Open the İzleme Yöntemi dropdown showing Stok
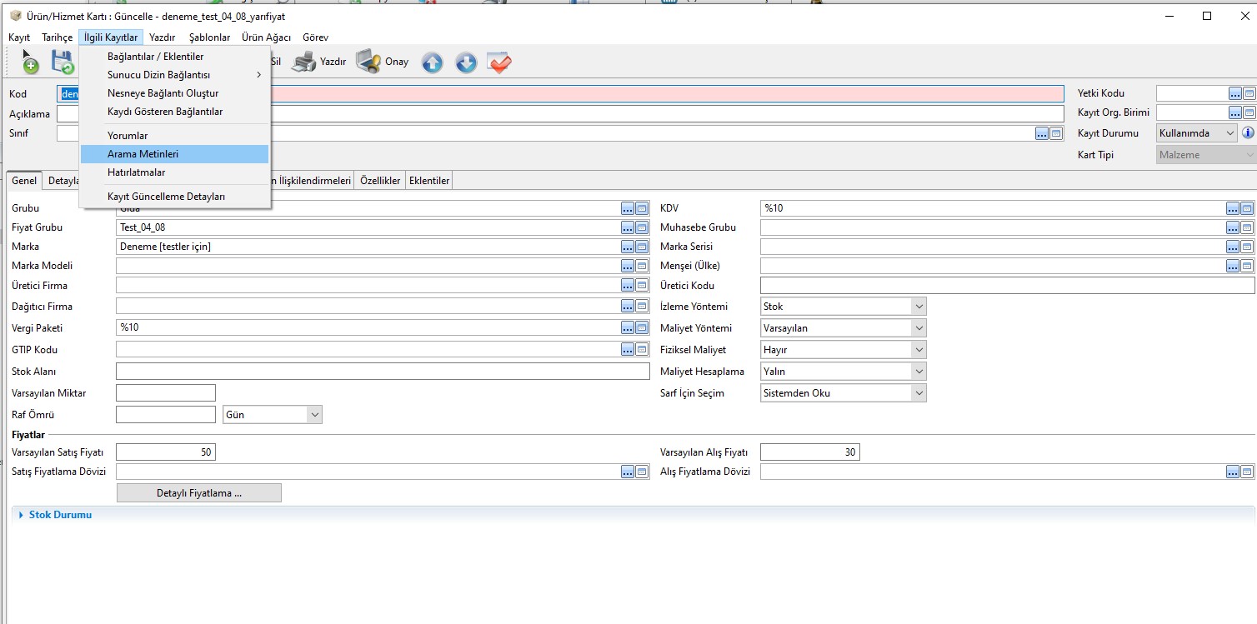 tap(843, 307)
